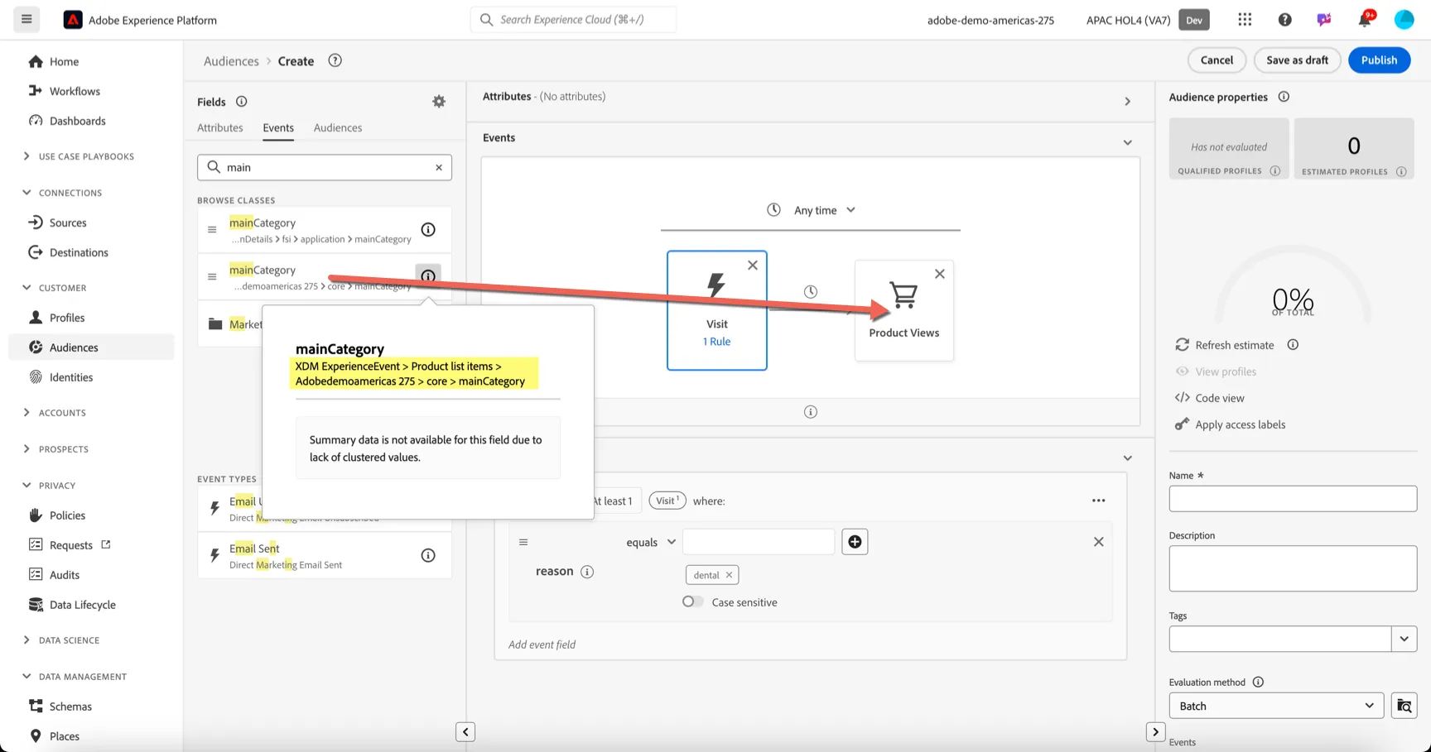Click the audience Name input field
This screenshot has height=752, width=1431.
point(1293,499)
